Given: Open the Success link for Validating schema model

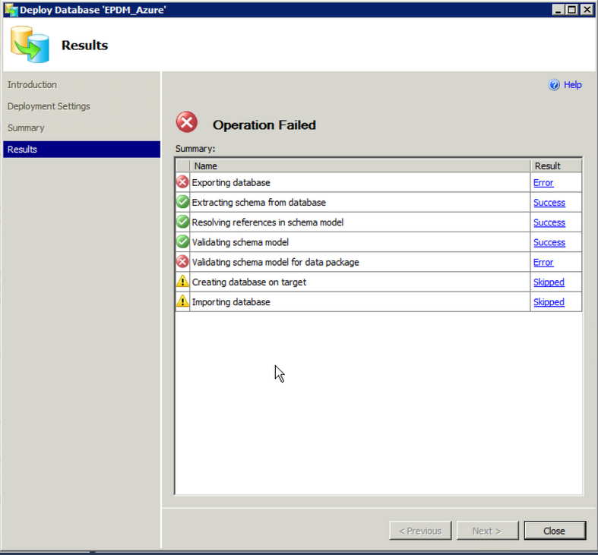Looking at the screenshot, I should coord(549,242).
